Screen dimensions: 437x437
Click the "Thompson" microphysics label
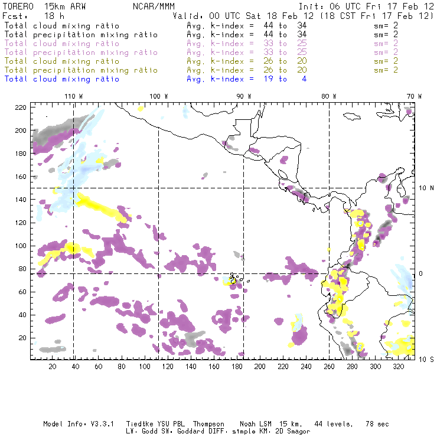point(208,425)
